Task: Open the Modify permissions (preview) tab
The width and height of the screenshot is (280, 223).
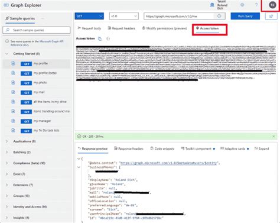Action: point(164,28)
